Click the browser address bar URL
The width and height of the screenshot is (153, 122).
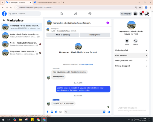tap(36, 8)
